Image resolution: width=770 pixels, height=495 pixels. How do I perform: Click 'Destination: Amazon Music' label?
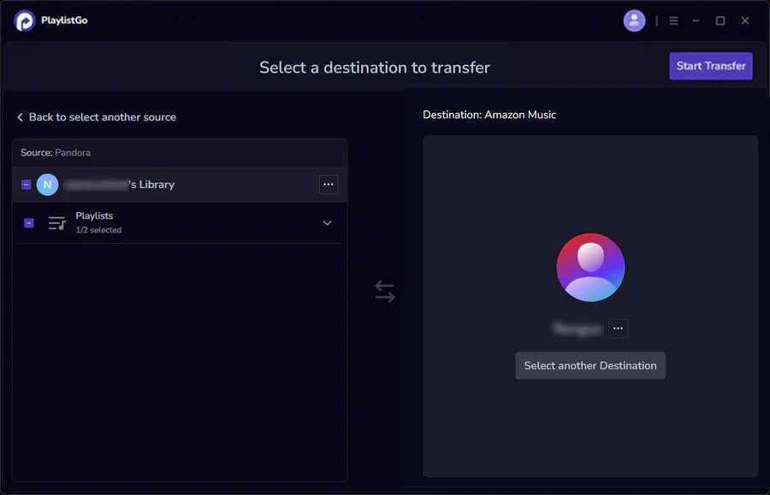pyautogui.click(x=489, y=115)
